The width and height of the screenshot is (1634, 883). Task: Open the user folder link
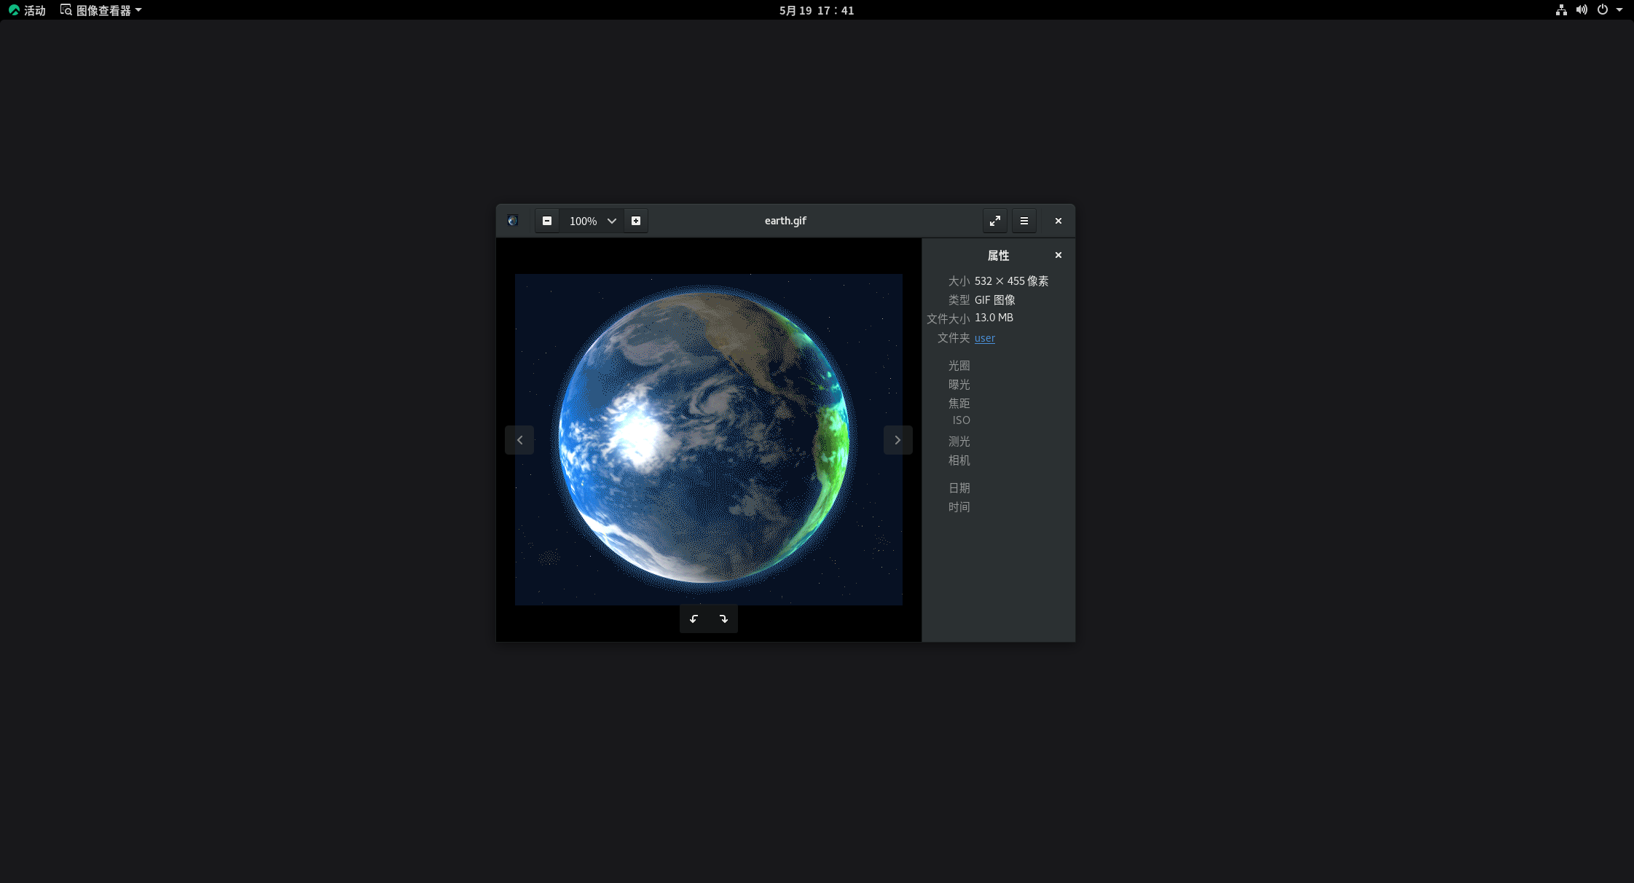pyautogui.click(x=984, y=338)
